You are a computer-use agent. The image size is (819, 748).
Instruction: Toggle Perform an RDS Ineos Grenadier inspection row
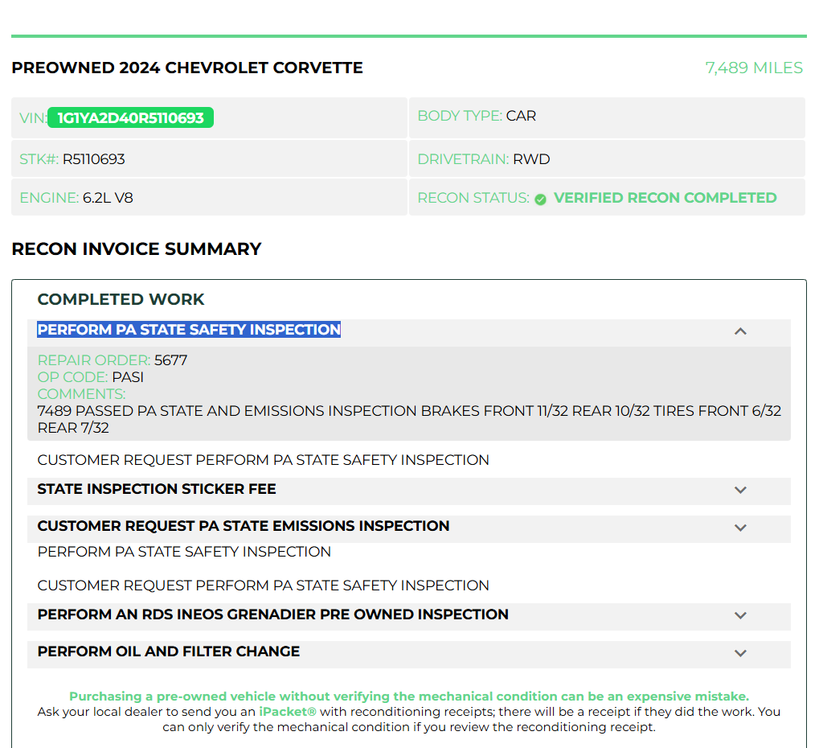(x=409, y=616)
